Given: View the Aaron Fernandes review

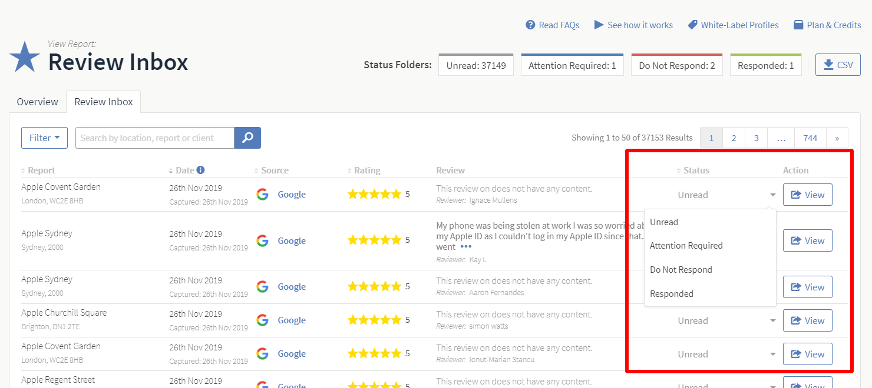Looking at the screenshot, I should 808,287.
